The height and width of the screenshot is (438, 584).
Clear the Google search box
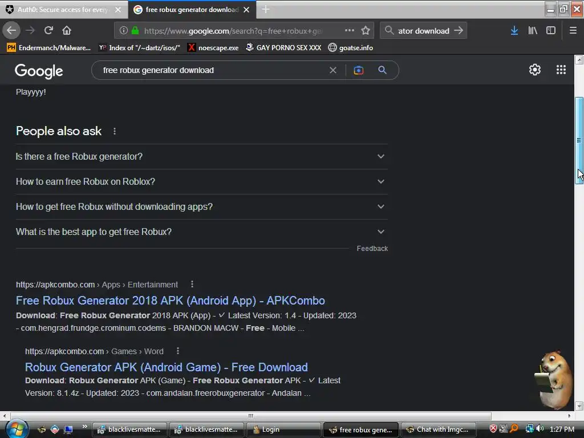[333, 70]
